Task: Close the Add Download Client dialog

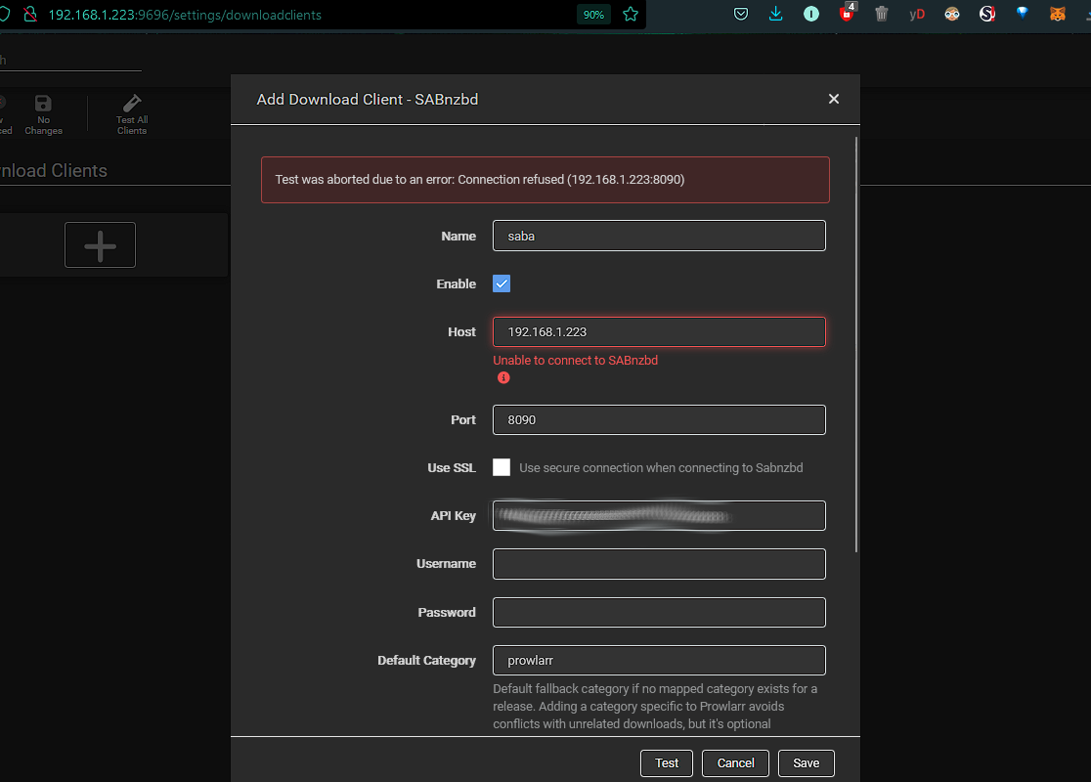Action: pyautogui.click(x=834, y=99)
